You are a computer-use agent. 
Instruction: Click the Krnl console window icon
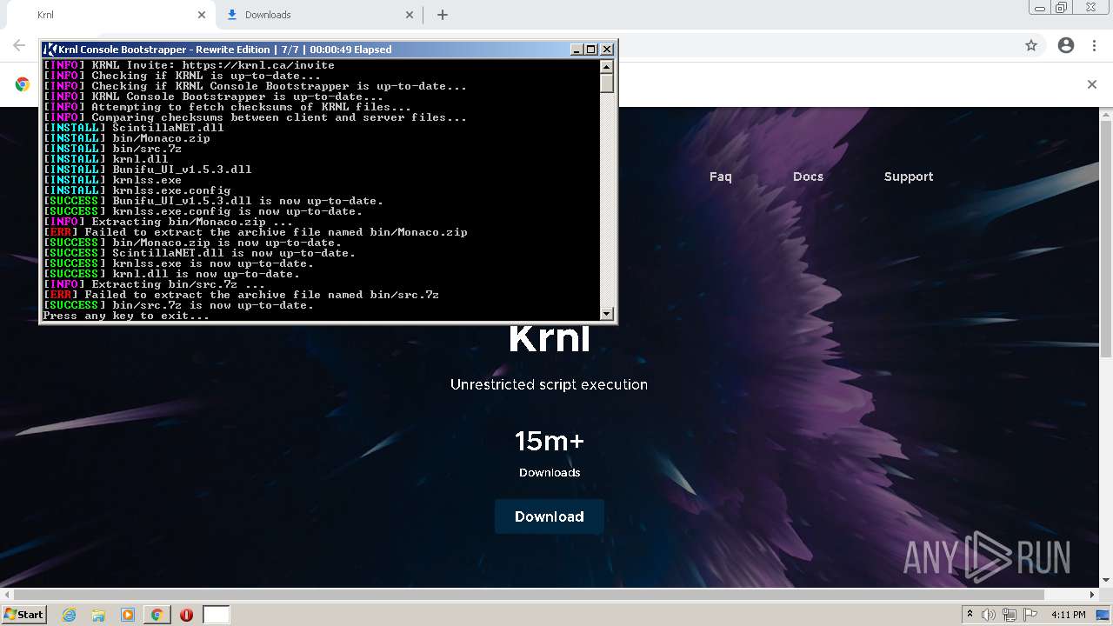coord(50,50)
